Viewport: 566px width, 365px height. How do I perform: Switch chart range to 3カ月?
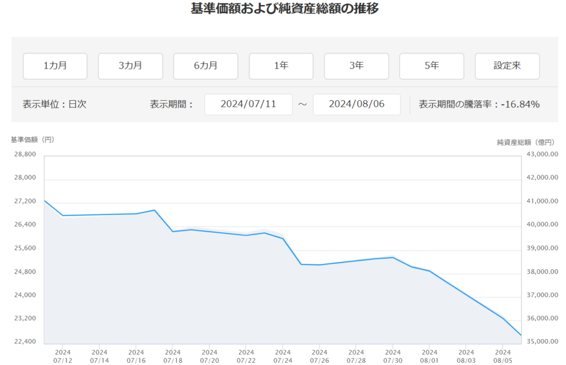[130, 66]
